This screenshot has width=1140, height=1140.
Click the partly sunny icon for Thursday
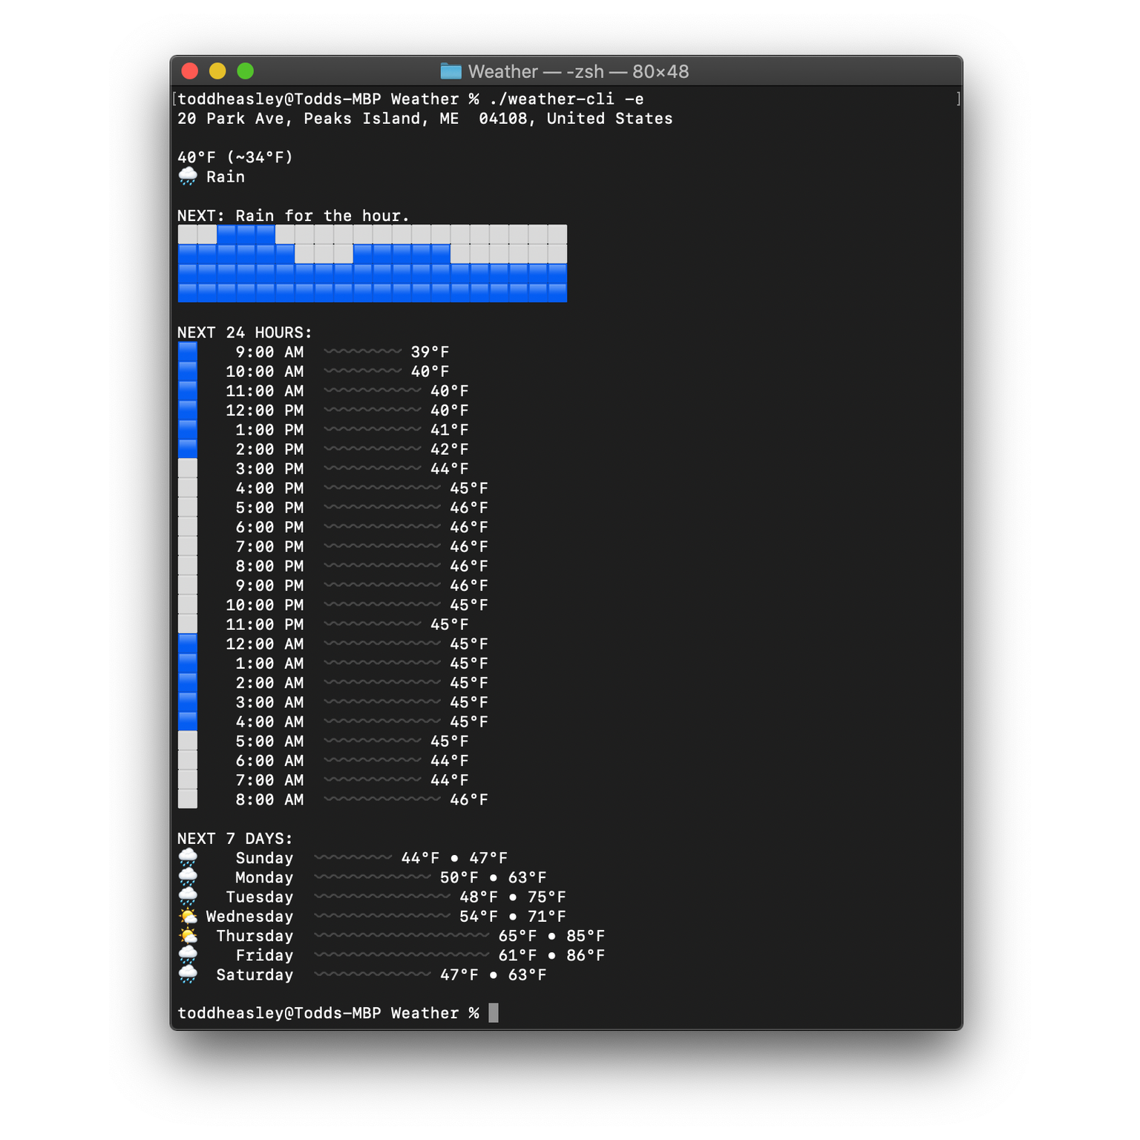(x=188, y=936)
